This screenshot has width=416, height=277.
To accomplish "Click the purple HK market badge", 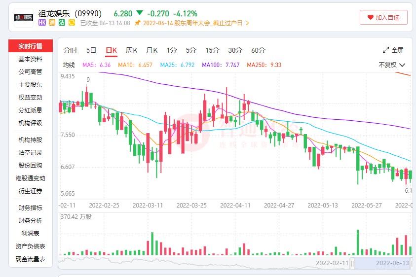I will (x=42, y=23).
